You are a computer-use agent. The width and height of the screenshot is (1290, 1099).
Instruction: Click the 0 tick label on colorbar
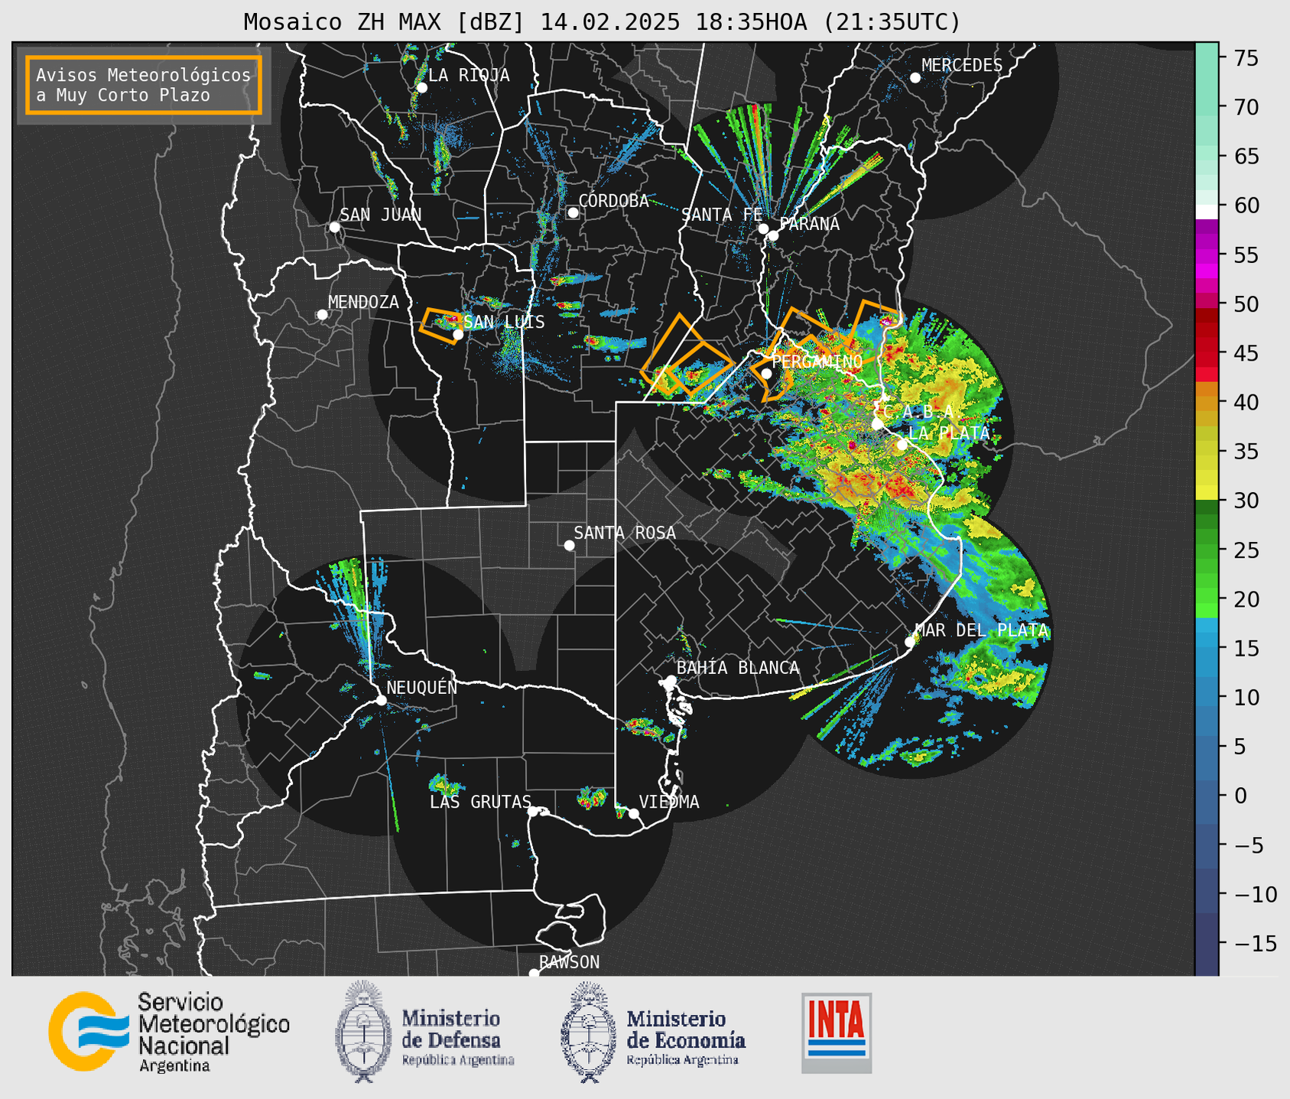[x=1240, y=796]
